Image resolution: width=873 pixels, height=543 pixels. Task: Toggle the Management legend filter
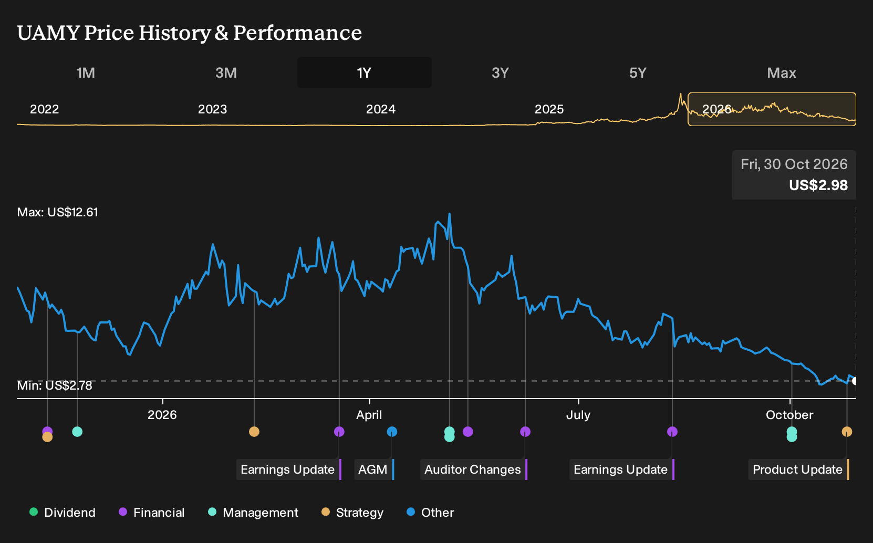253,513
